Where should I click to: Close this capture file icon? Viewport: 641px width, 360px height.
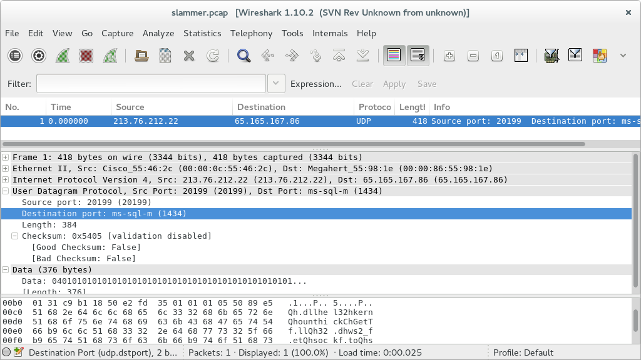tap(189, 56)
